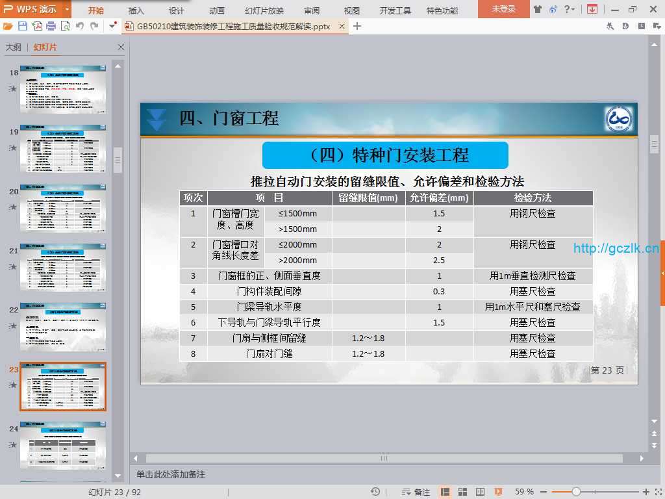Expand the ribbon display options icon
Image resolution: width=665 pixels, height=499 pixels.
[592, 9]
